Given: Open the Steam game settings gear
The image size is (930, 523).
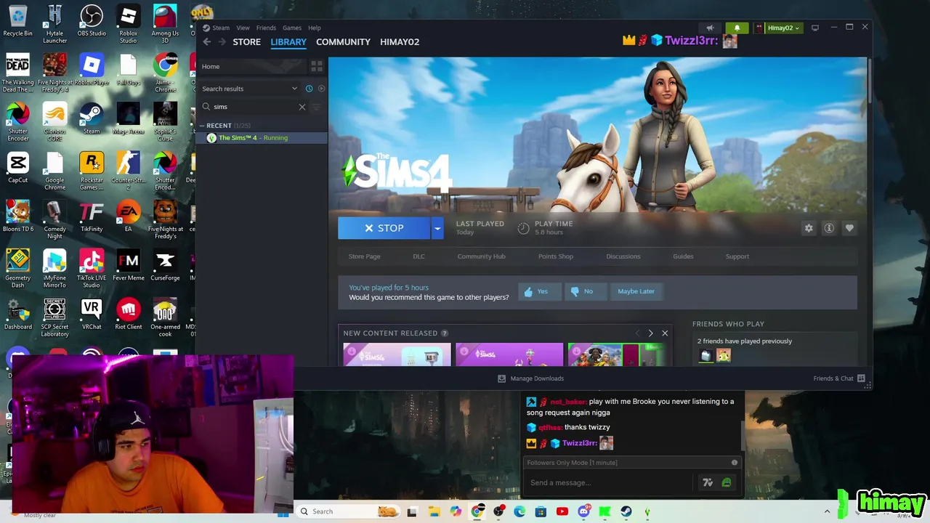Looking at the screenshot, I should pos(809,228).
